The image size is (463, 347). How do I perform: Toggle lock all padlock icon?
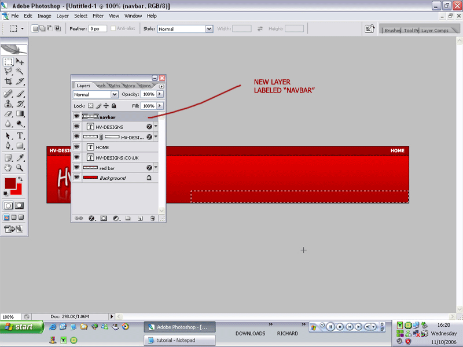113,106
